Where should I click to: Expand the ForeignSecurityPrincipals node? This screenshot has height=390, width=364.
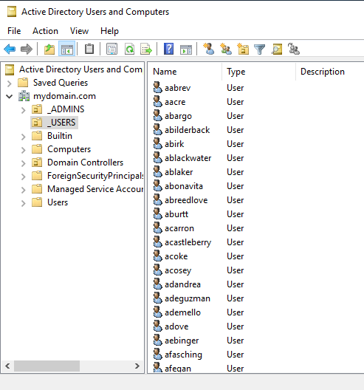click(23, 177)
